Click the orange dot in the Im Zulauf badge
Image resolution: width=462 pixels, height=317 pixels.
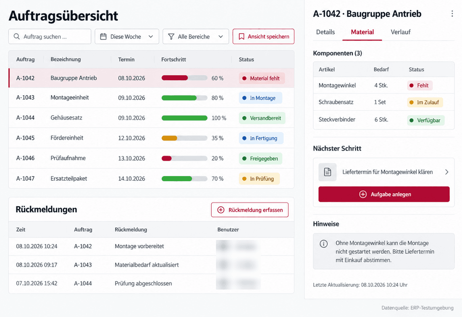[x=411, y=102]
